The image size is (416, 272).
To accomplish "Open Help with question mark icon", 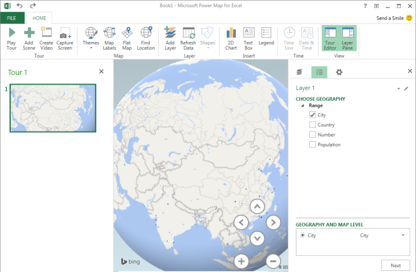I will click(365, 6).
